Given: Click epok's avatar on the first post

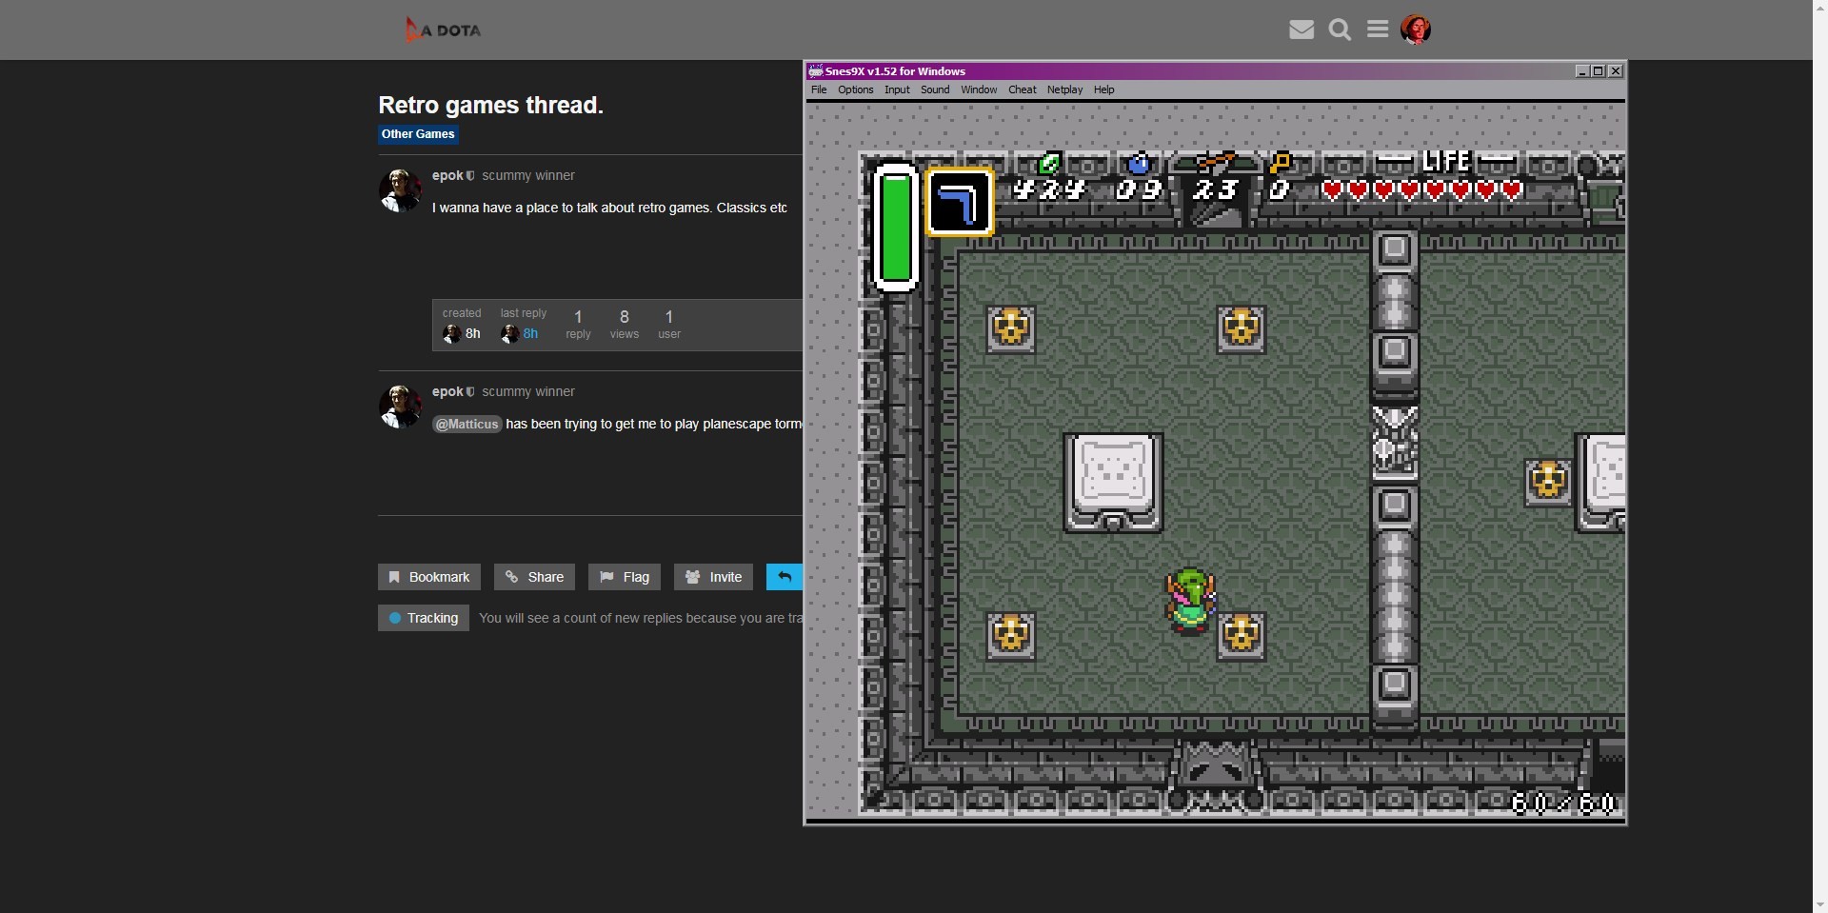Looking at the screenshot, I should pyautogui.click(x=400, y=190).
